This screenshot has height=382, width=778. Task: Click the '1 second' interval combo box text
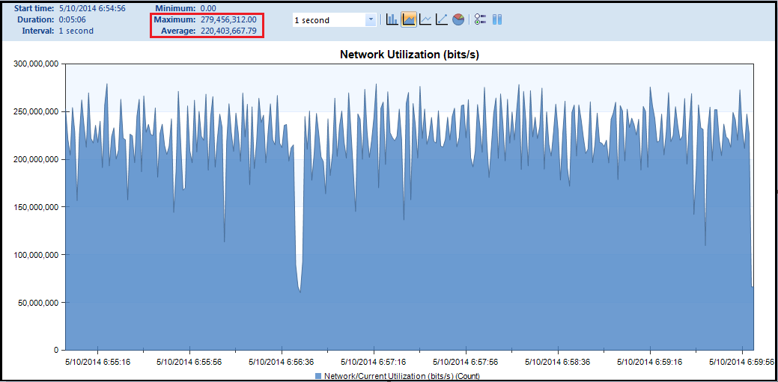pyautogui.click(x=327, y=20)
